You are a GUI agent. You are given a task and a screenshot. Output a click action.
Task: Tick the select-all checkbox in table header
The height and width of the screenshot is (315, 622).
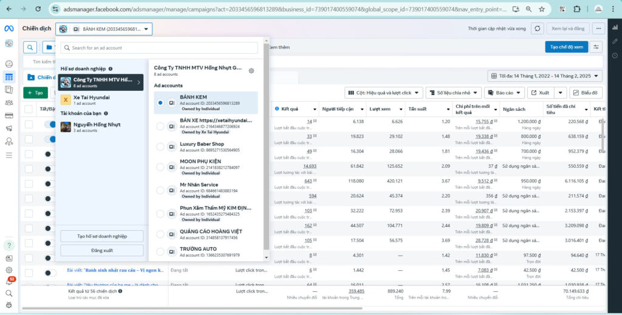point(29,109)
